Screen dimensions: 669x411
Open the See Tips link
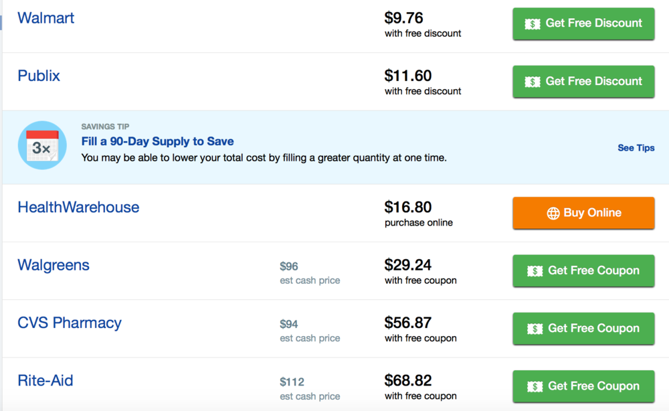pyautogui.click(x=636, y=148)
